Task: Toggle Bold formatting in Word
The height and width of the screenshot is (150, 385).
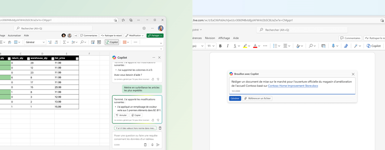Action: tap(220, 46)
